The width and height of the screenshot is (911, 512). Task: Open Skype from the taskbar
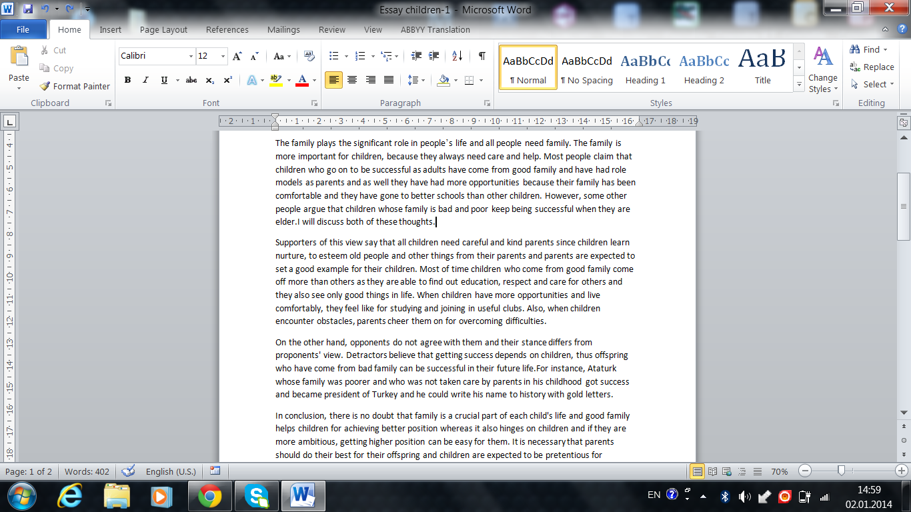click(256, 496)
